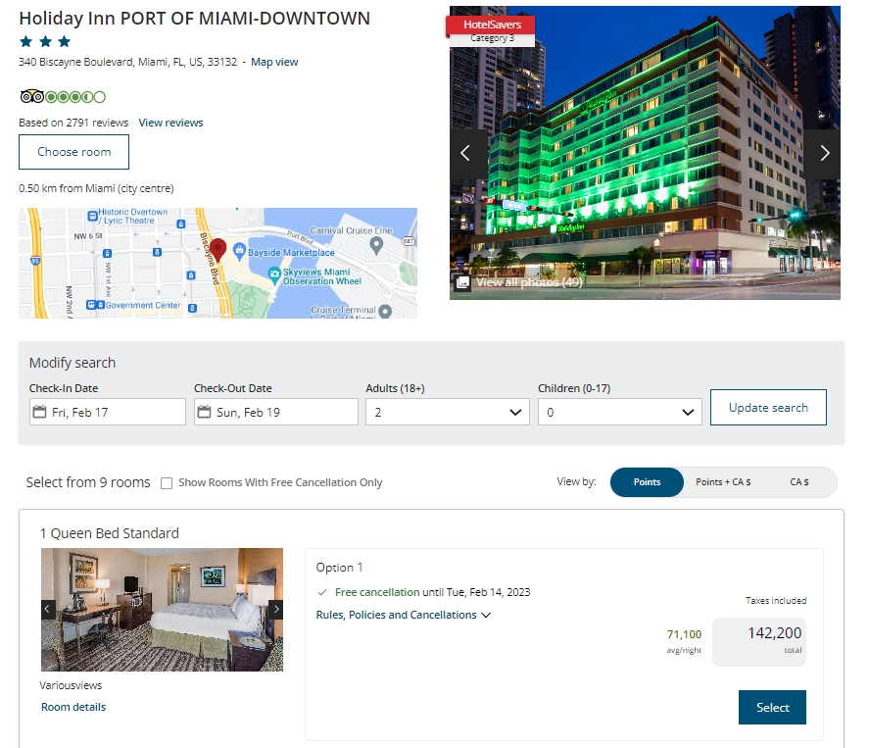Click the 1 Queen Bed Standard room photo
869x748 pixels.
coord(162,609)
